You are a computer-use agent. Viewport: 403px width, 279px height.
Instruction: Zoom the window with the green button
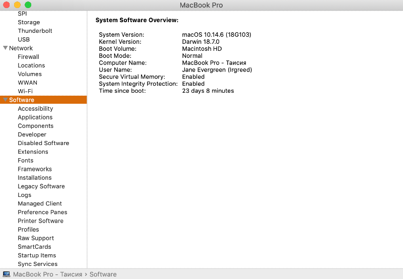[28, 5]
